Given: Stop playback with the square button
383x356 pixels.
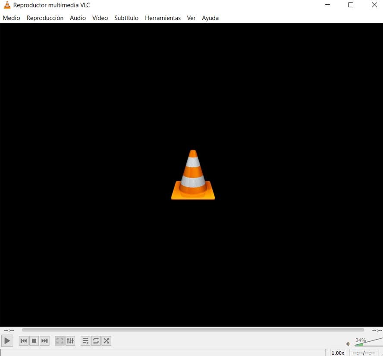Looking at the screenshot, I should pyautogui.click(x=34, y=340).
